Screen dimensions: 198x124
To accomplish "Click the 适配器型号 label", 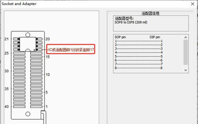I will pos(124,19).
